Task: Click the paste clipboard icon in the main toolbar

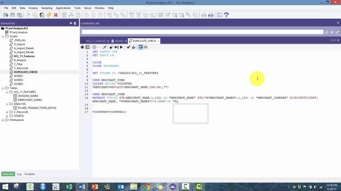Action: click(42, 15)
